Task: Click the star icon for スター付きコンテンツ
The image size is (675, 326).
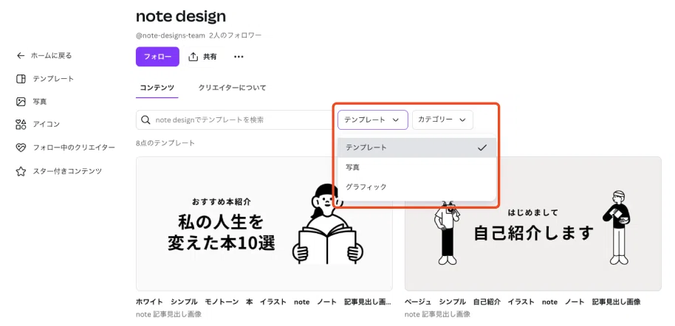Action: click(21, 171)
